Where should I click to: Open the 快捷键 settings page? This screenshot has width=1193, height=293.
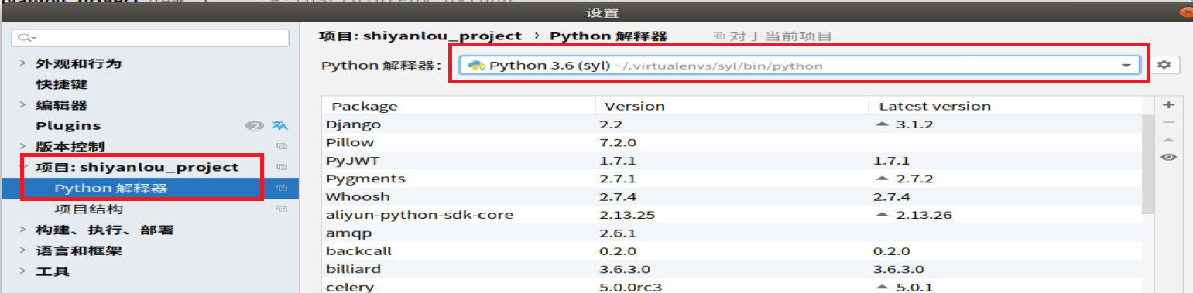tap(61, 84)
